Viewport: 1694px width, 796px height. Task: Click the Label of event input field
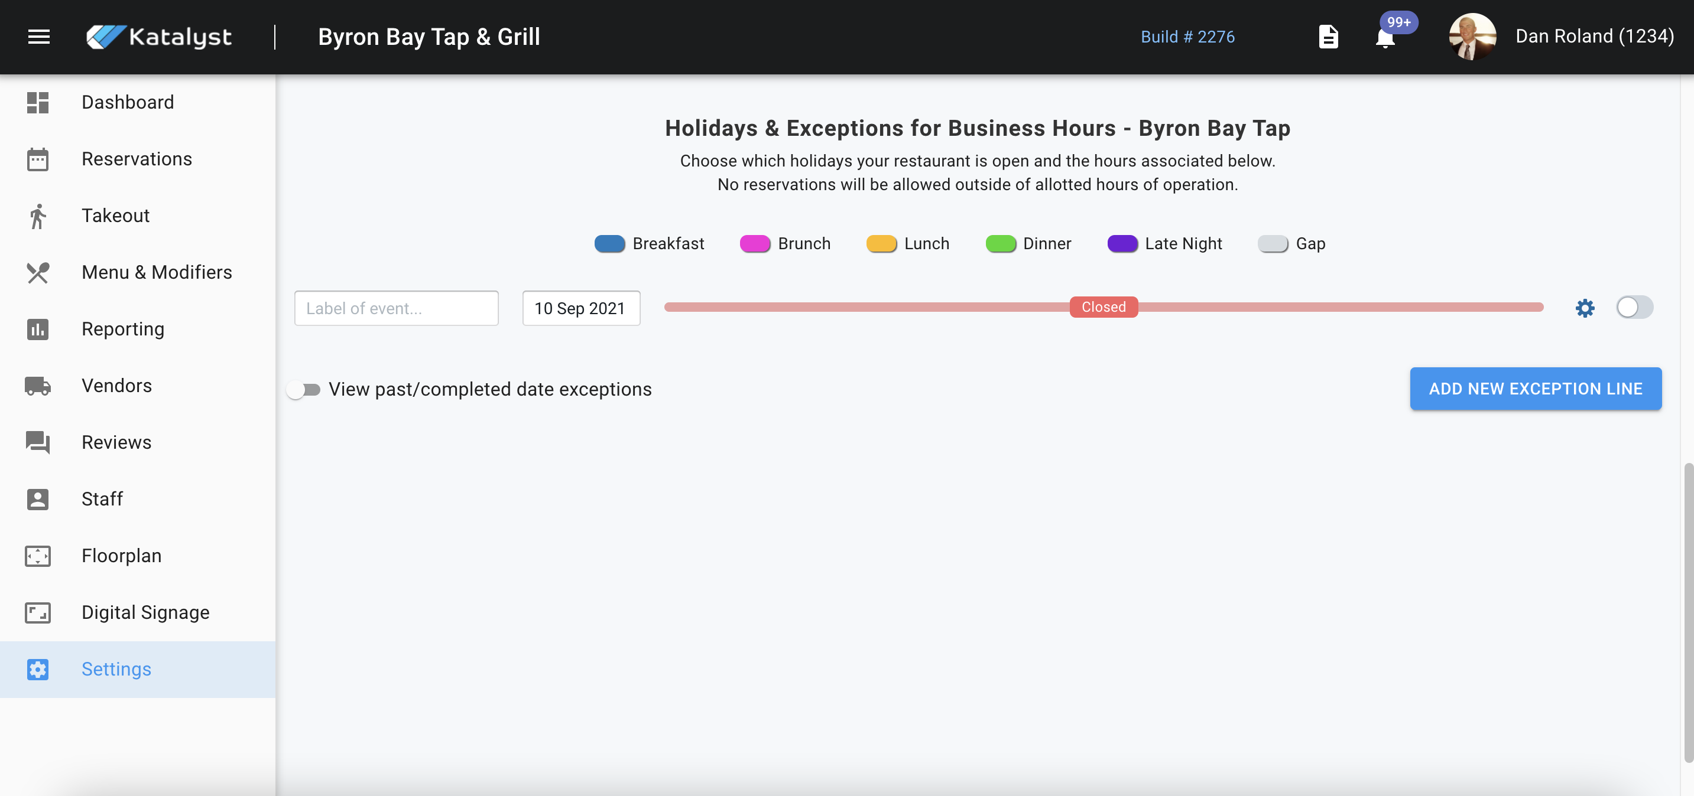pyautogui.click(x=396, y=308)
